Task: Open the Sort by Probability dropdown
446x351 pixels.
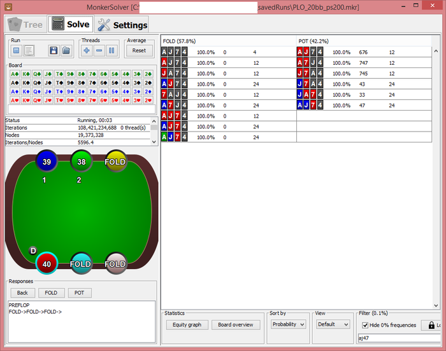Action: coord(289,324)
